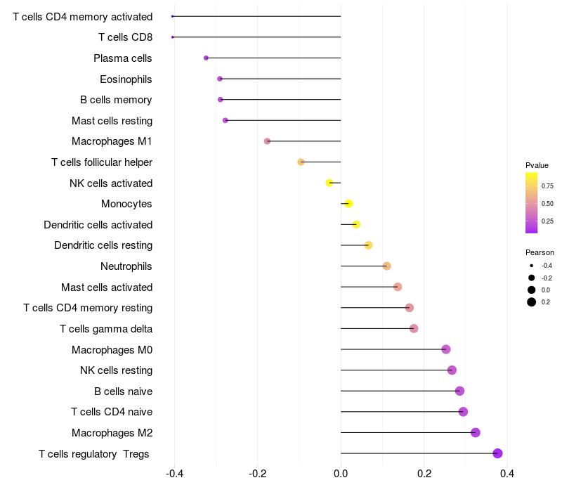
Task: Select the Monocytes yellow data point
Action: (x=348, y=204)
